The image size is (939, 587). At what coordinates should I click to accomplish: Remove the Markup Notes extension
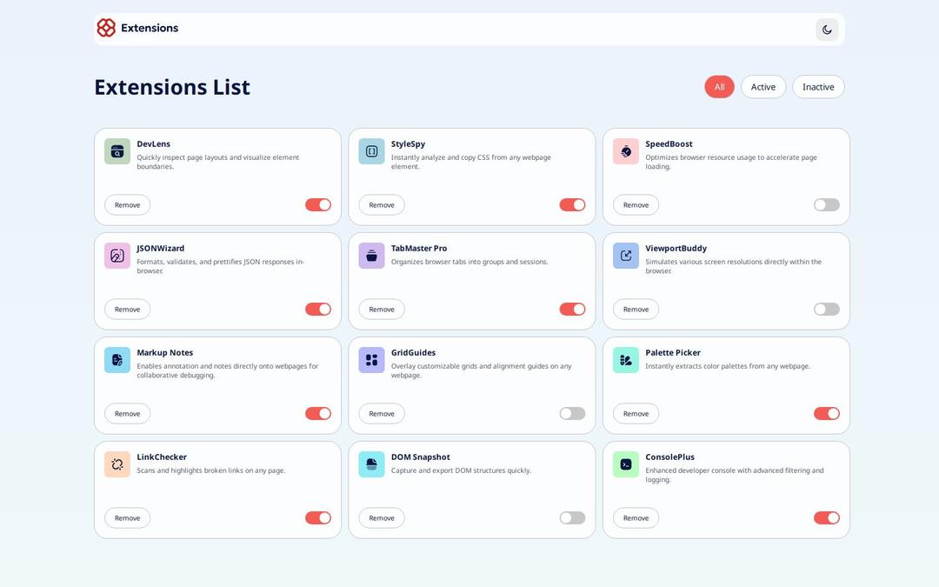[127, 414]
